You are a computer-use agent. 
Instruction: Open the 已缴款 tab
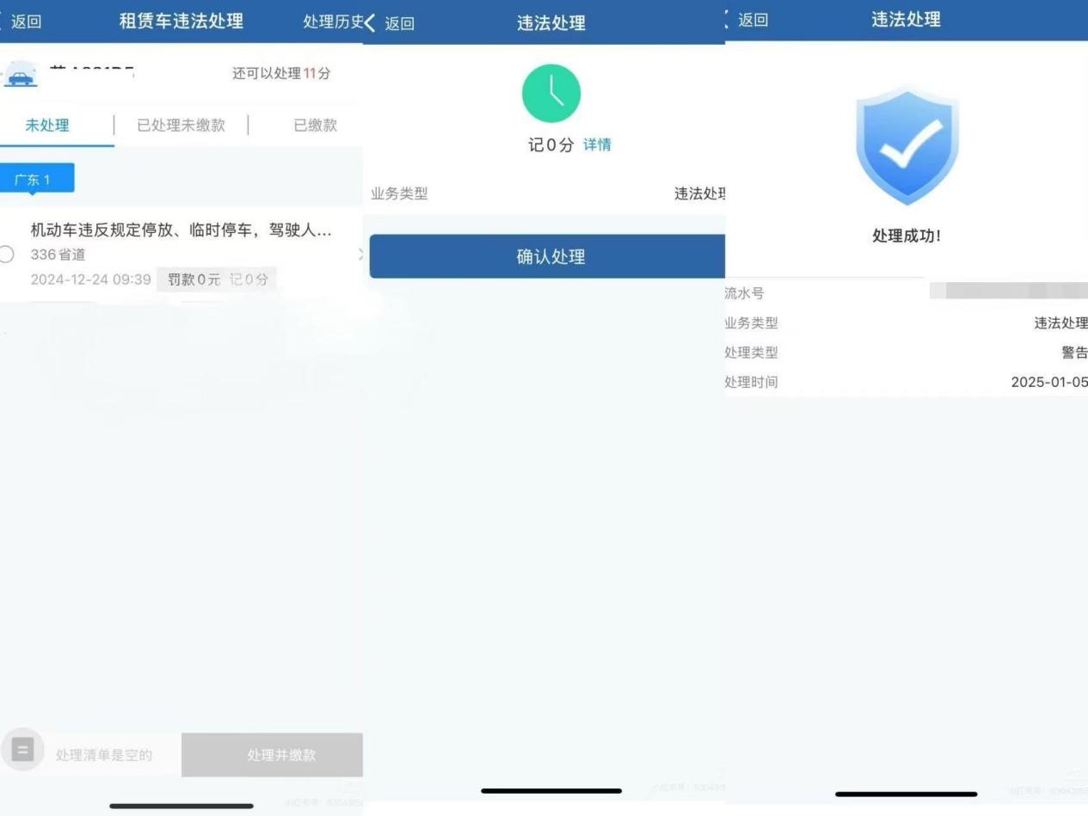point(315,126)
